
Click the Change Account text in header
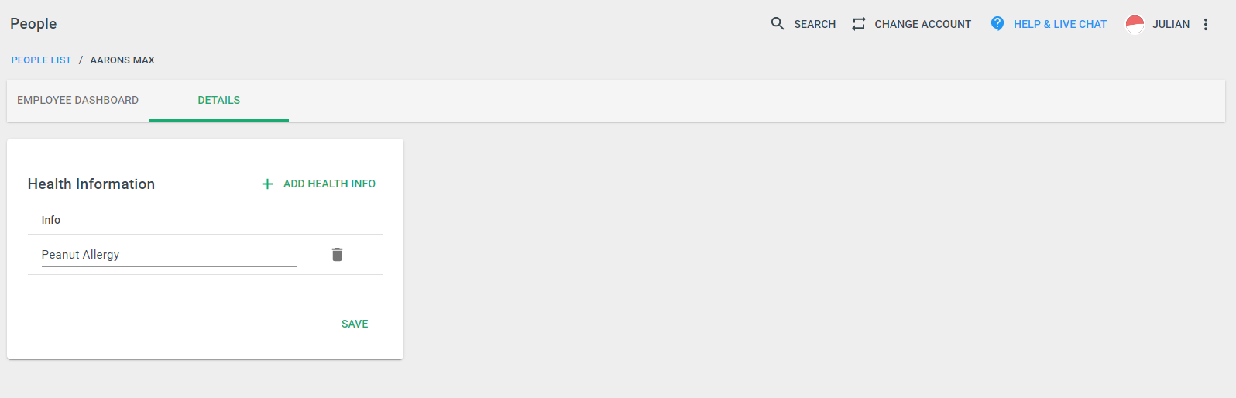click(922, 24)
